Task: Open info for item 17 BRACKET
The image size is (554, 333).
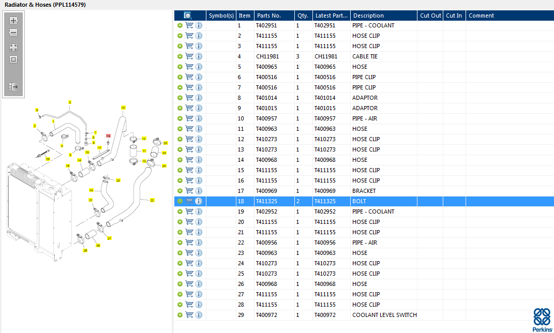Action: coord(199,191)
